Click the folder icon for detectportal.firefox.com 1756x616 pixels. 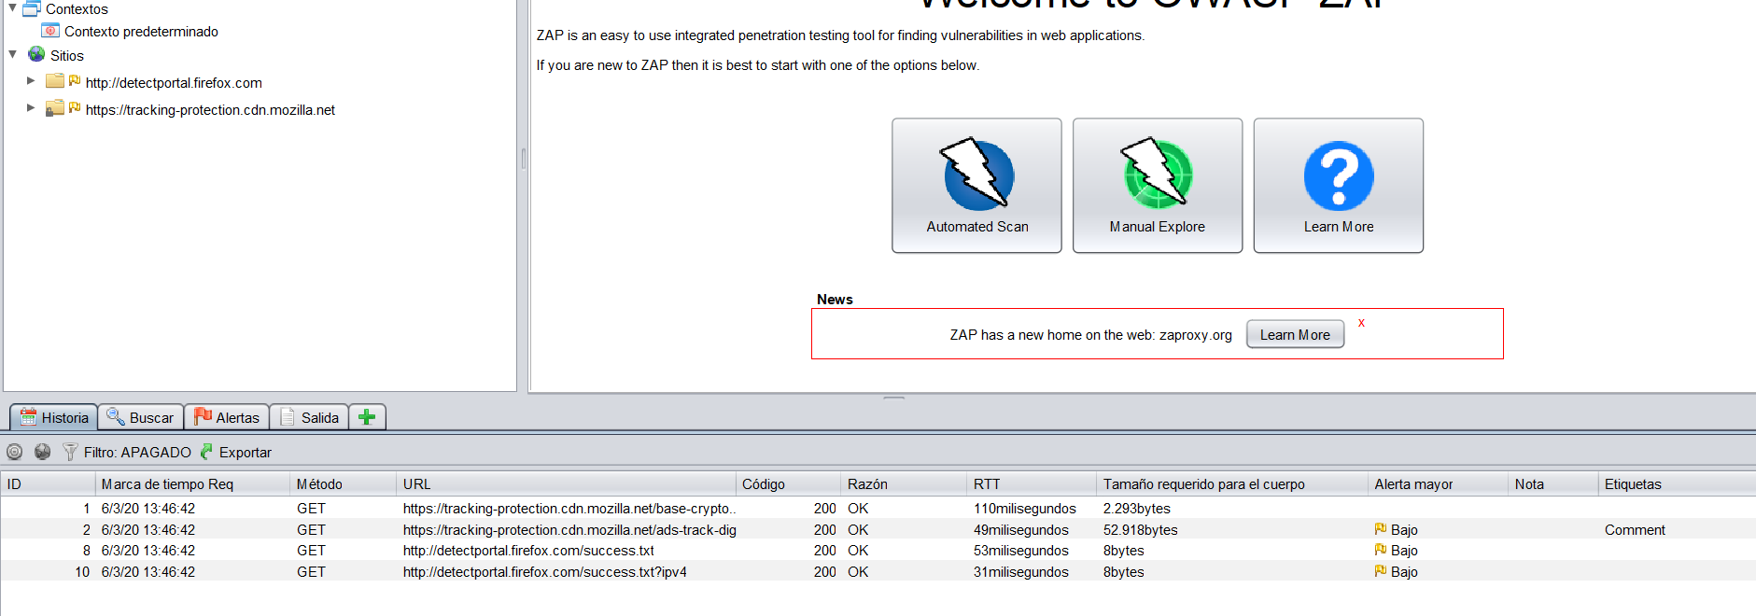pyautogui.click(x=55, y=81)
